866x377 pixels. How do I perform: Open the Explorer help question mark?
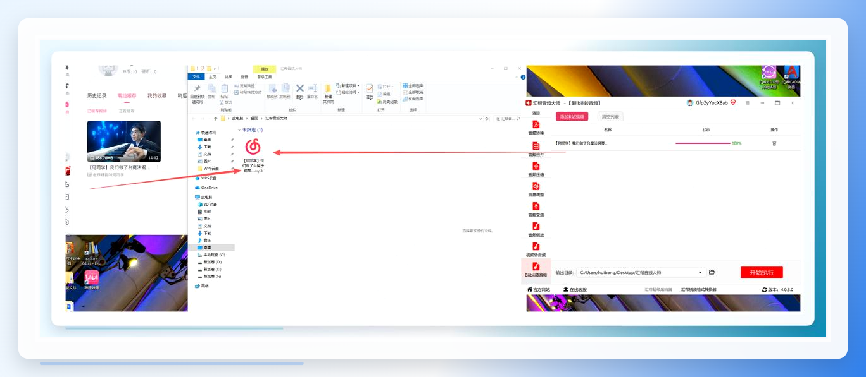click(x=522, y=76)
